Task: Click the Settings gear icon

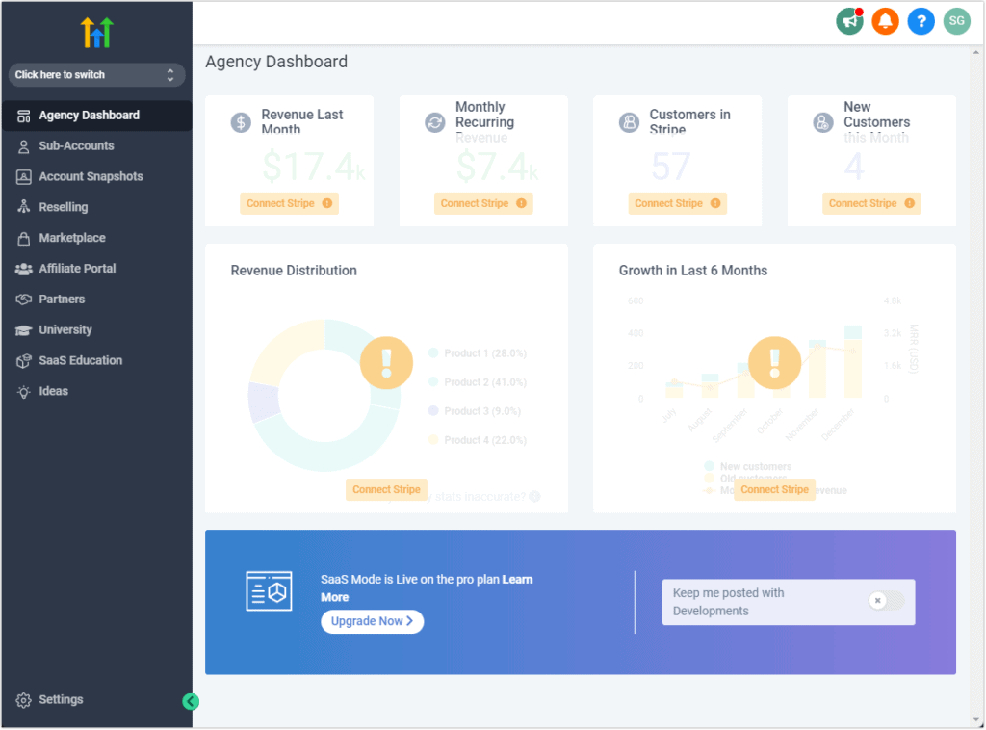Action: 23,700
